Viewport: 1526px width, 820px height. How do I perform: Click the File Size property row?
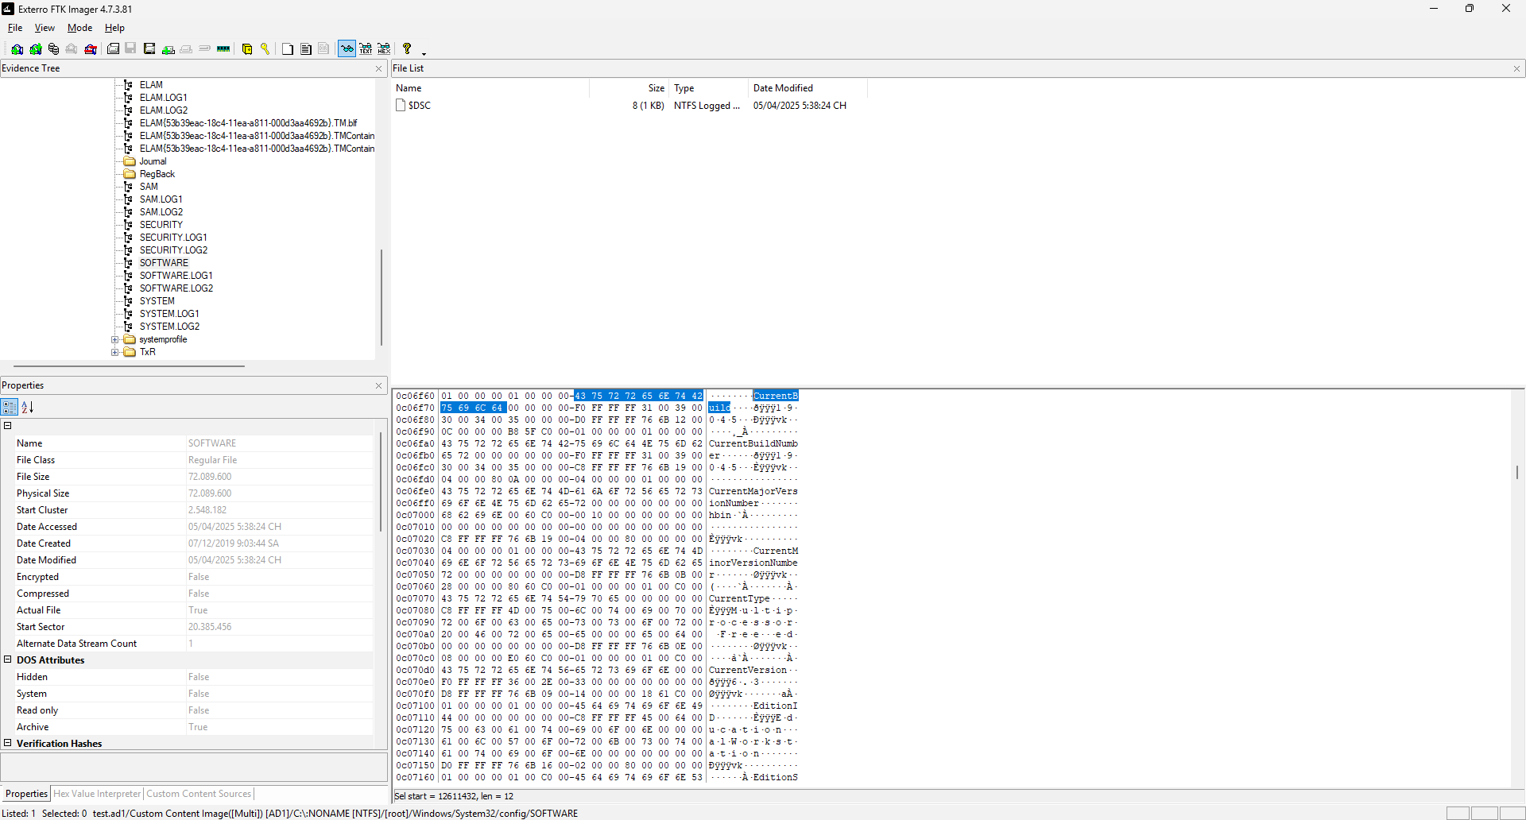coord(194,477)
